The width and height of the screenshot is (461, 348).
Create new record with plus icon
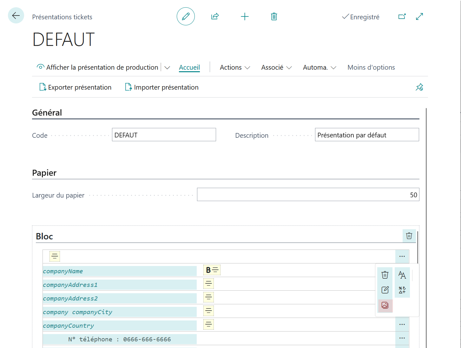click(245, 16)
